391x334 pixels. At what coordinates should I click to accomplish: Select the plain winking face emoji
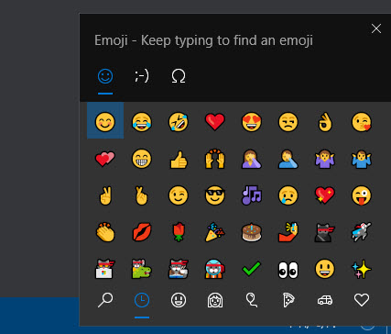(179, 195)
